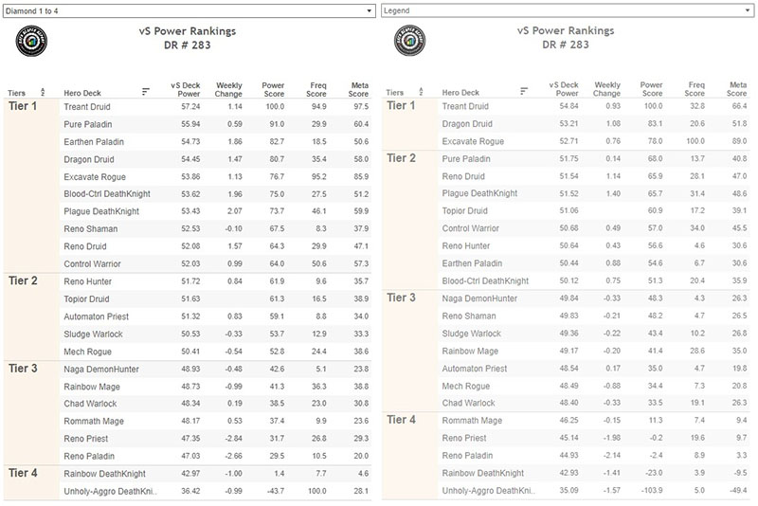Click the Freq Score header, right table

click(x=695, y=89)
